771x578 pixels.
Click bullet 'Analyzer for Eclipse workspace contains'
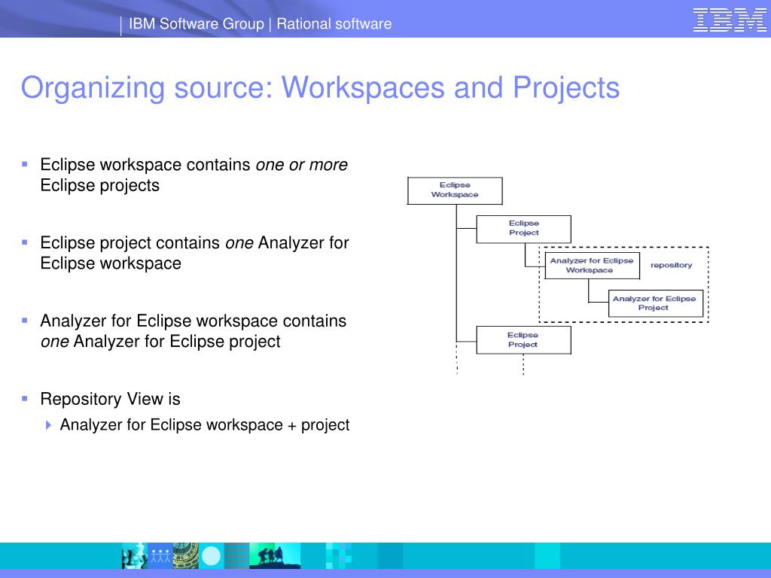coord(194,321)
